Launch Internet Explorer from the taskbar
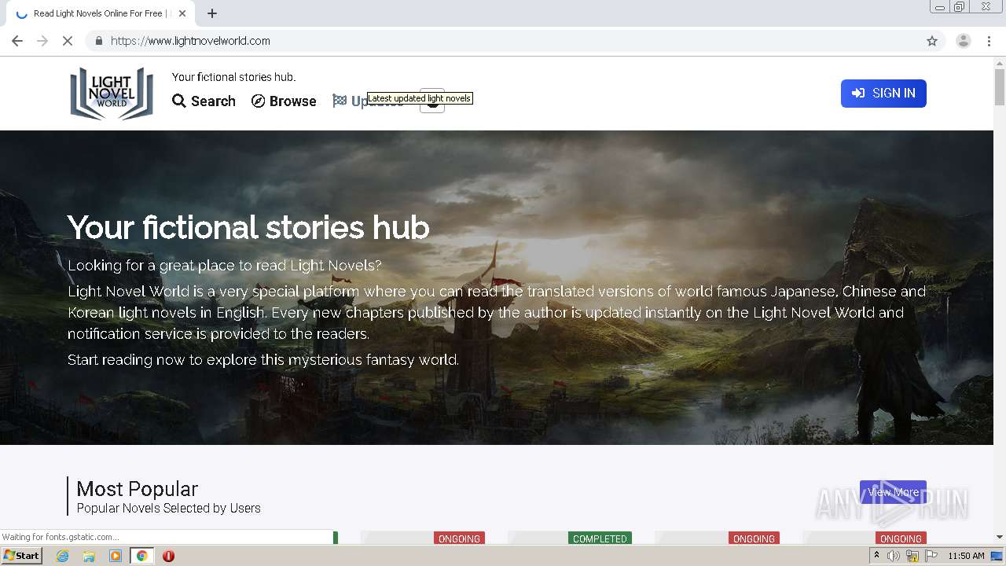1006x566 pixels. tap(63, 556)
